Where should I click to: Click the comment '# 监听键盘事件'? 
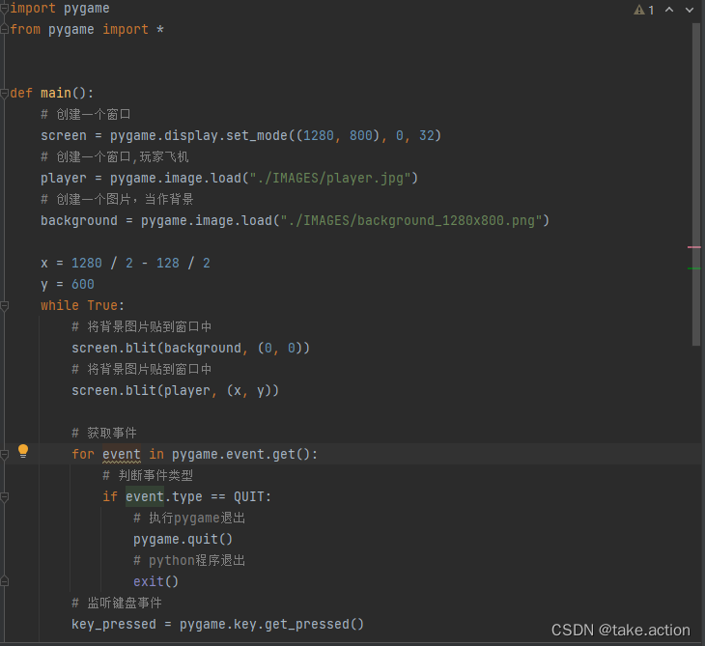tap(117, 603)
